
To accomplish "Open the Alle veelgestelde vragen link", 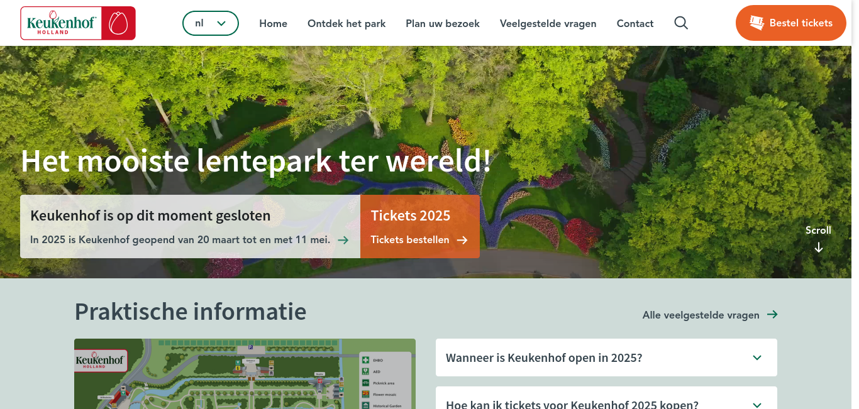I will pyautogui.click(x=710, y=315).
